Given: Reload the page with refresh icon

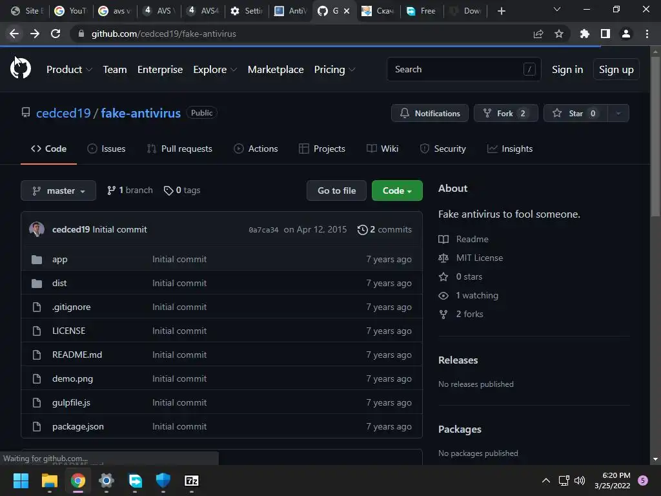Looking at the screenshot, I should point(56,34).
